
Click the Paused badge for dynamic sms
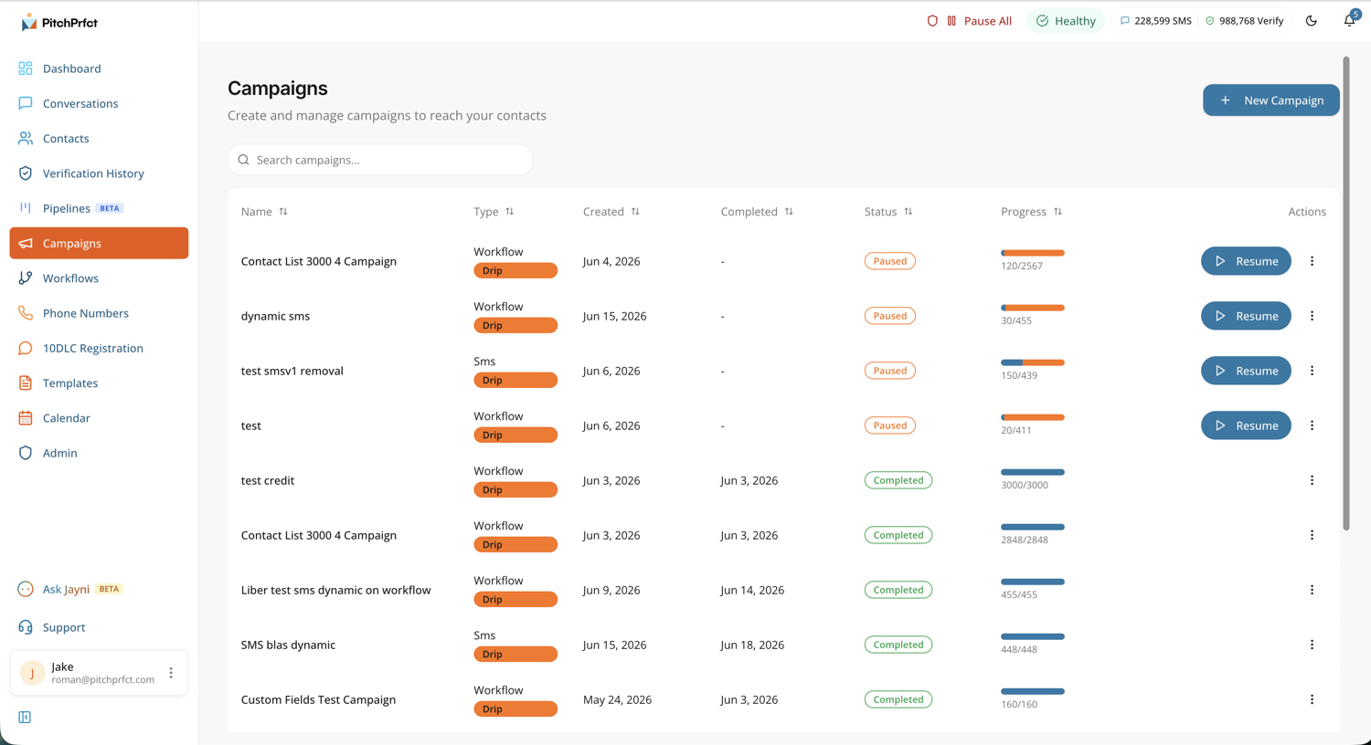(889, 316)
